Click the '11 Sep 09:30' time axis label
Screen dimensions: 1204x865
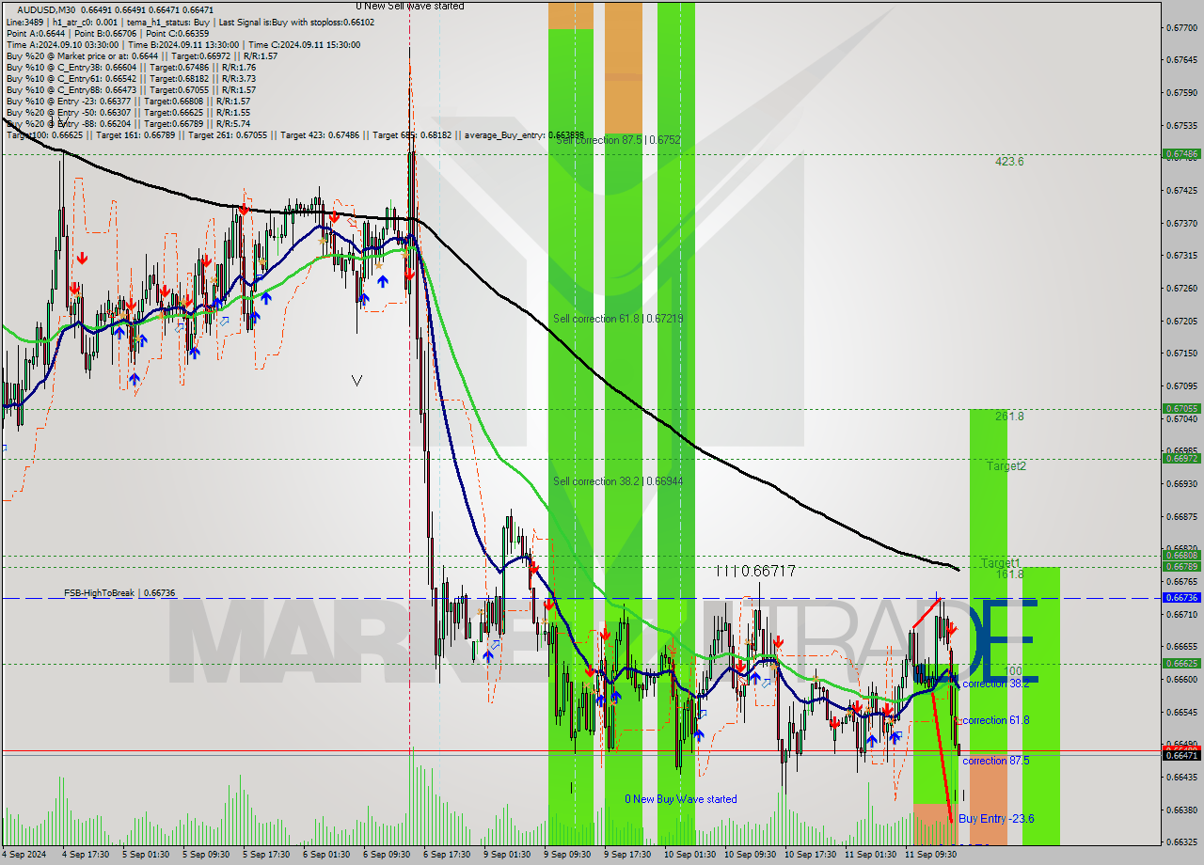click(929, 855)
